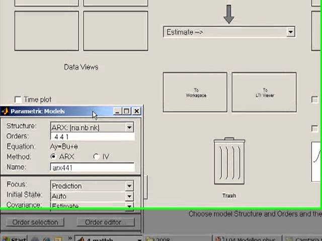Close the Parametric Models dialog
This screenshot has width=322, height=241.
click(x=136, y=111)
